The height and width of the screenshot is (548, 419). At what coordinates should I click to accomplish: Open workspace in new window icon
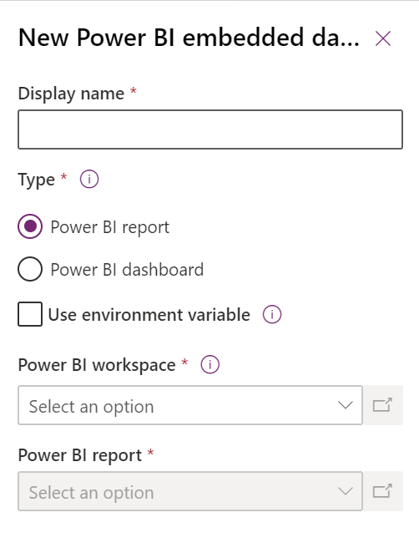[x=383, y=405]
